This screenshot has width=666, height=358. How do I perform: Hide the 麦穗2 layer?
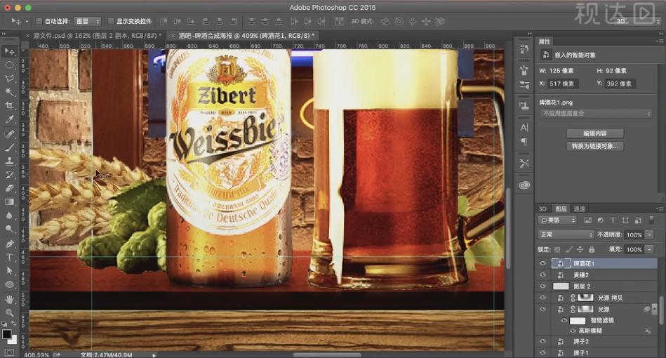click(542, 275)
